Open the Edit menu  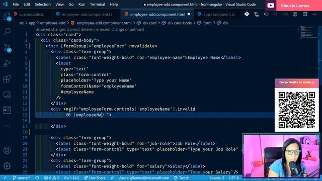coord(27,5)
